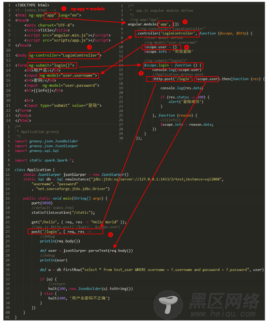Click the submit input with value 登陆

coord(63,105)
